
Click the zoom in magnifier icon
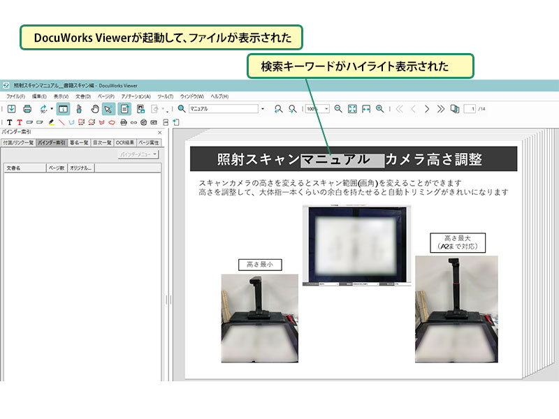380,109
